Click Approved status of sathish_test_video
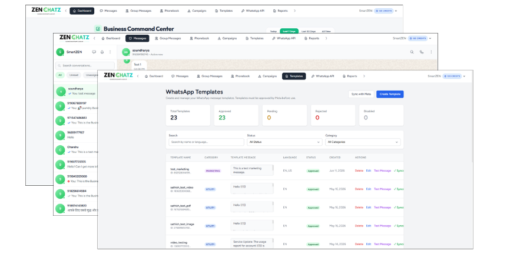This screenshot has width=530, height=254. [313, 189]
